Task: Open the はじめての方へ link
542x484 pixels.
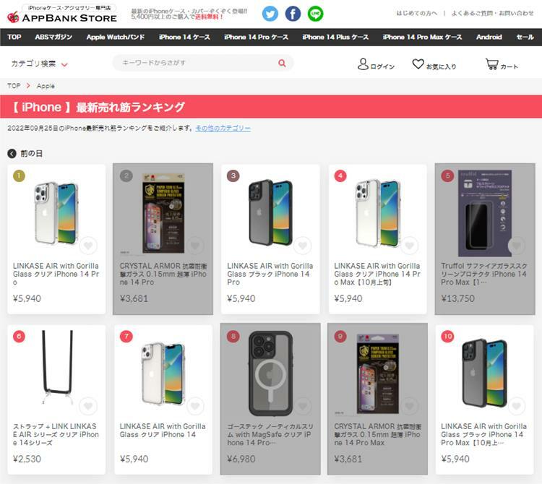Action: (x=416, y=13)
